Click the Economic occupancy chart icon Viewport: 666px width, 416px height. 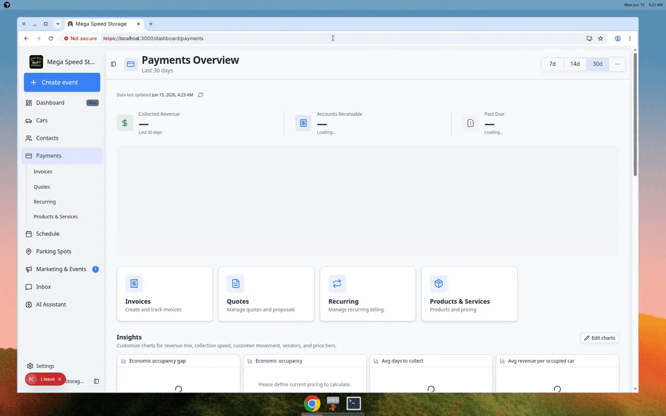click(250, 361)
